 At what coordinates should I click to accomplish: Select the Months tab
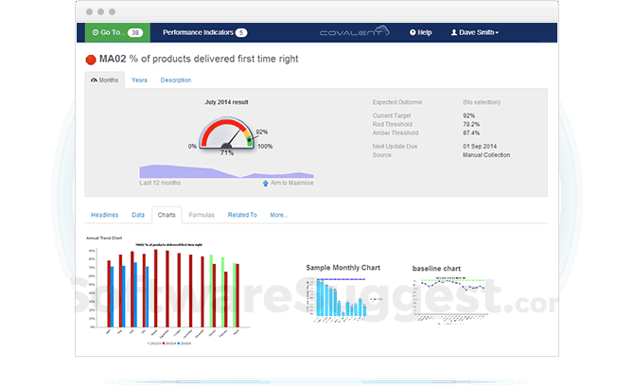pyautogui.click(x=105, y=80)
